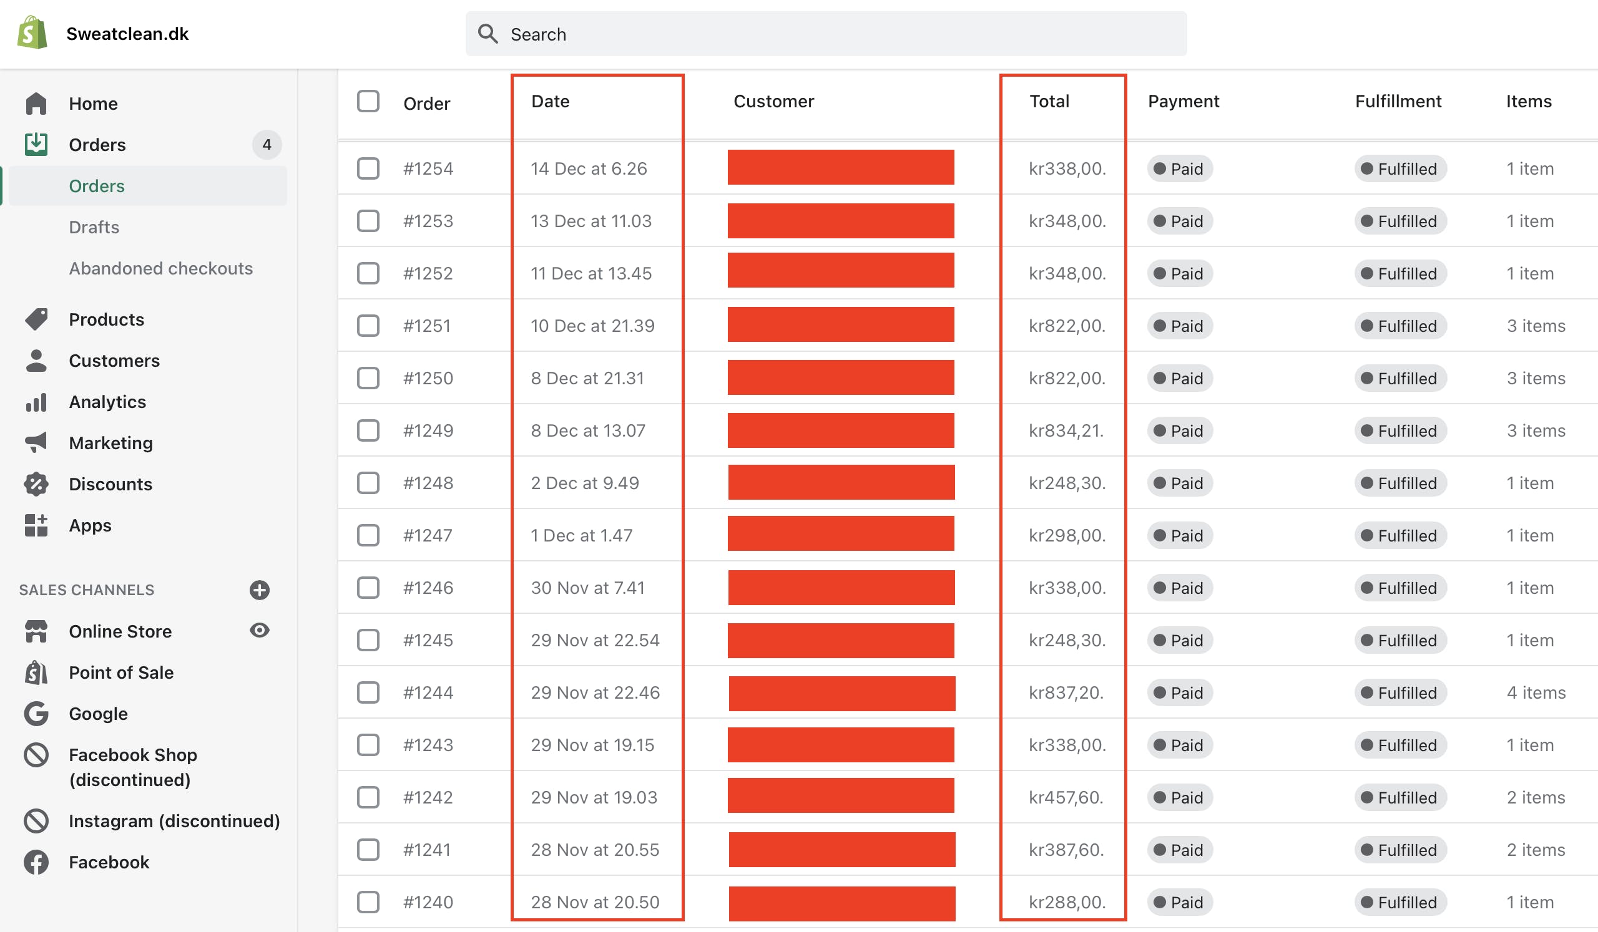Click the Marketing megaphone icon

pos(36,442)
